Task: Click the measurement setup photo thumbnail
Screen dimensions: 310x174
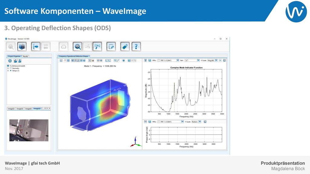Action: point(29,130)
